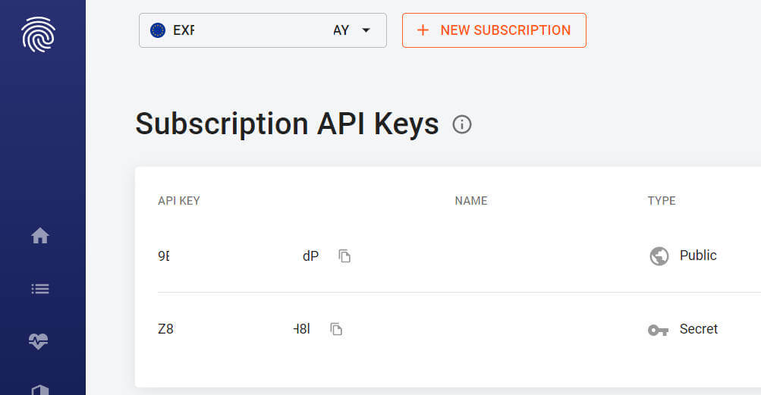Viewport: 761px width, 395px height.
Task: Expand the subscription selector dropdown arrow
Action: (366, 30)
